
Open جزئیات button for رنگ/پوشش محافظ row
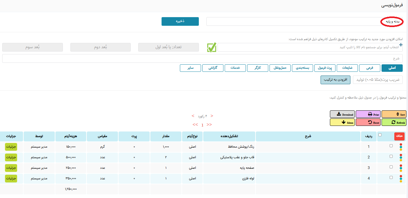11,147
